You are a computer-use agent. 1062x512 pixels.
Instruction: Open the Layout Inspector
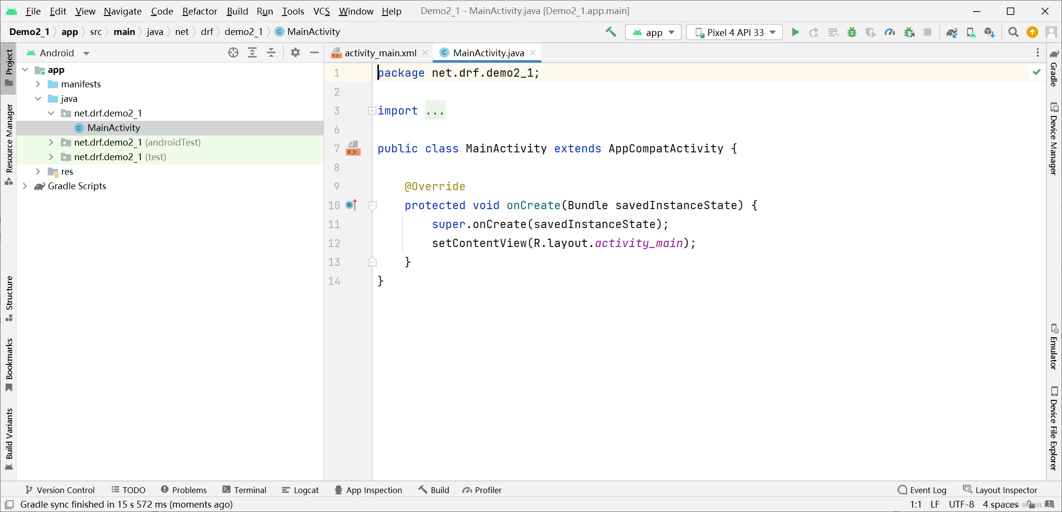pos(1000,490)
